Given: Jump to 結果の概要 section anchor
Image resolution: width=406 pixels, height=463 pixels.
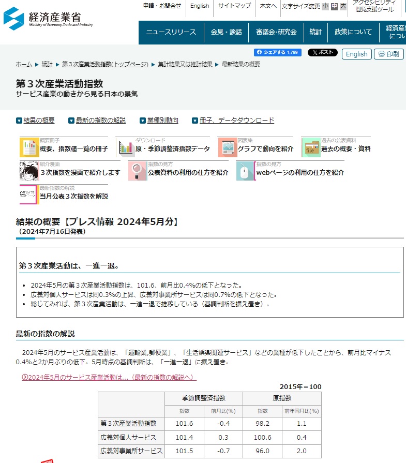Looking at the screenshot, I should tap(38, 121).
